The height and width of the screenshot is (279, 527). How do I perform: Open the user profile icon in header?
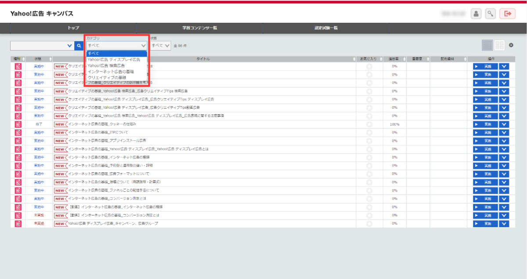click(x=476, y=14)
